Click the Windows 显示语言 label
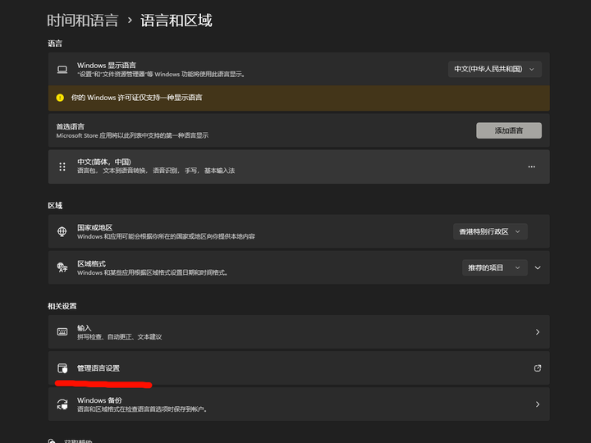The image size is (591, 443). (106, 65)
